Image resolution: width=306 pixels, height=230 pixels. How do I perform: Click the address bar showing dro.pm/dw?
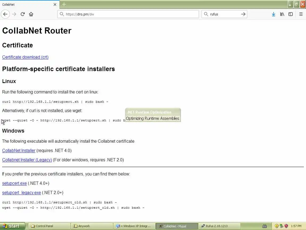(x=128, y=14)
